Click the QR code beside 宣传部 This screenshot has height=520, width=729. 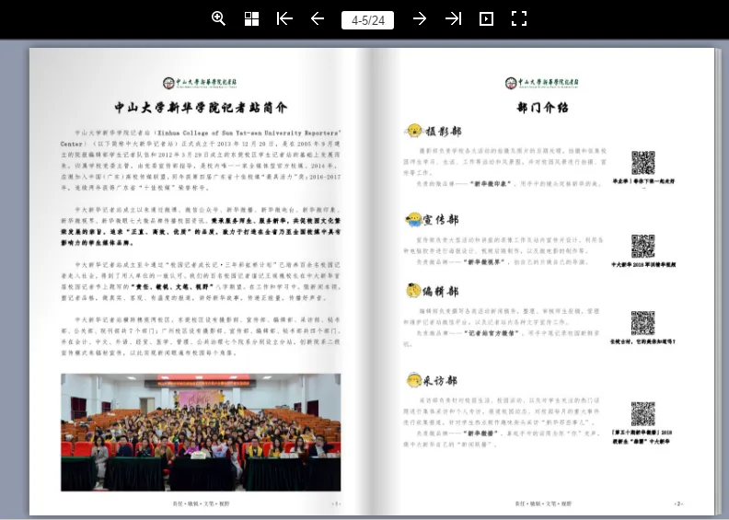(x=643, y=246)
